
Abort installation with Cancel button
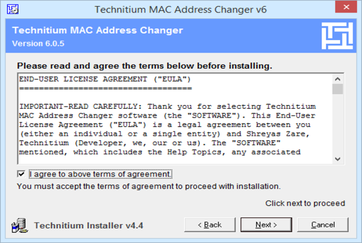click(323, 225)
